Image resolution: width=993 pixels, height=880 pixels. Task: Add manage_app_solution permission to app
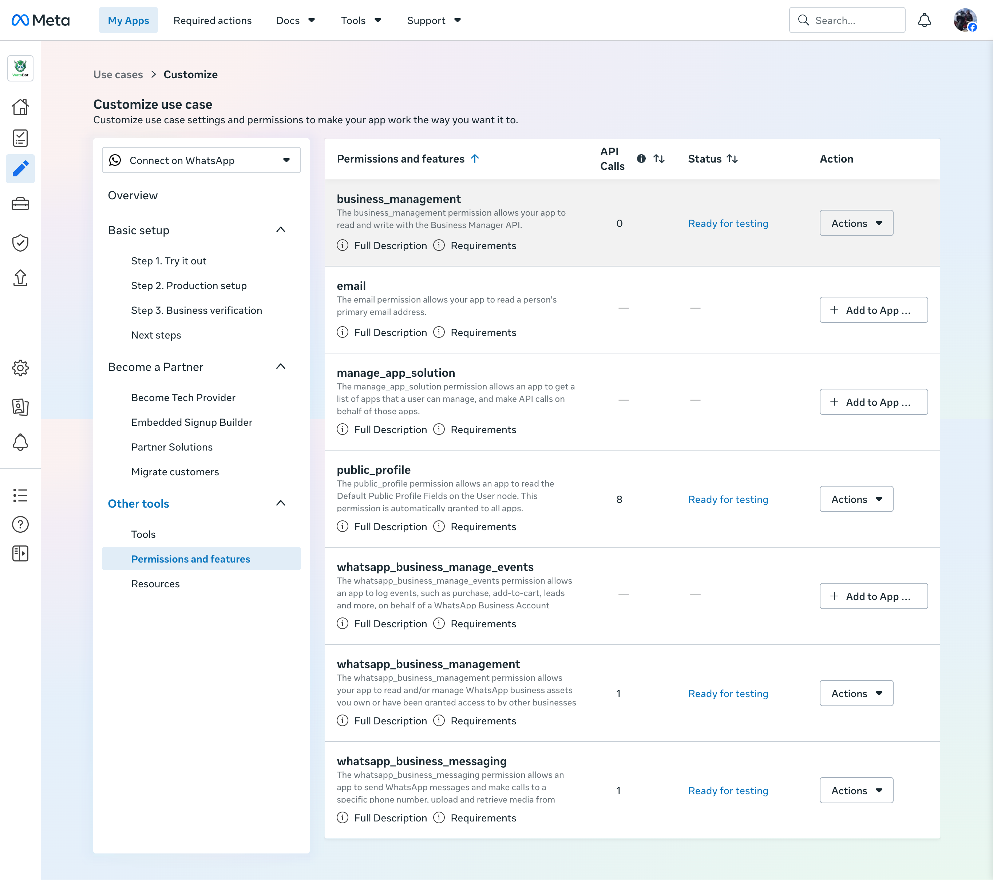coord(874,402)
